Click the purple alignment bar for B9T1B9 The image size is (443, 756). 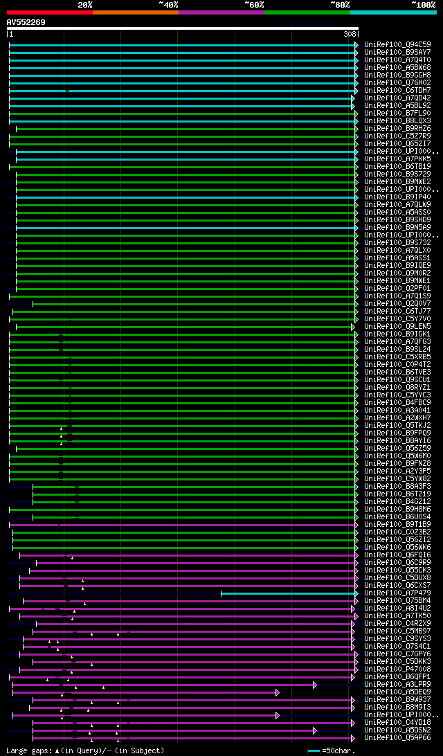182,525
